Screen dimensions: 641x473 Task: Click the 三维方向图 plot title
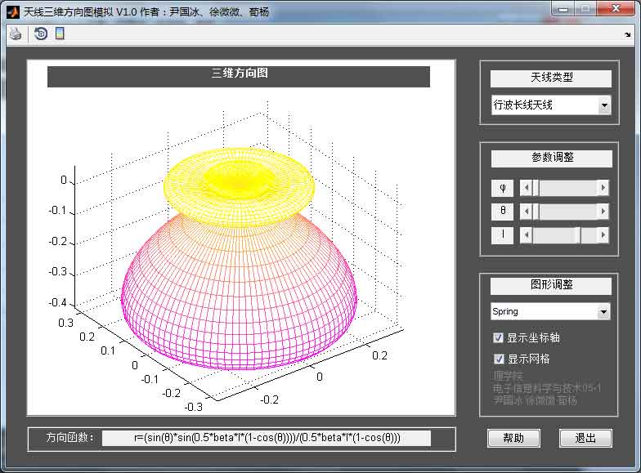(239, 76)
